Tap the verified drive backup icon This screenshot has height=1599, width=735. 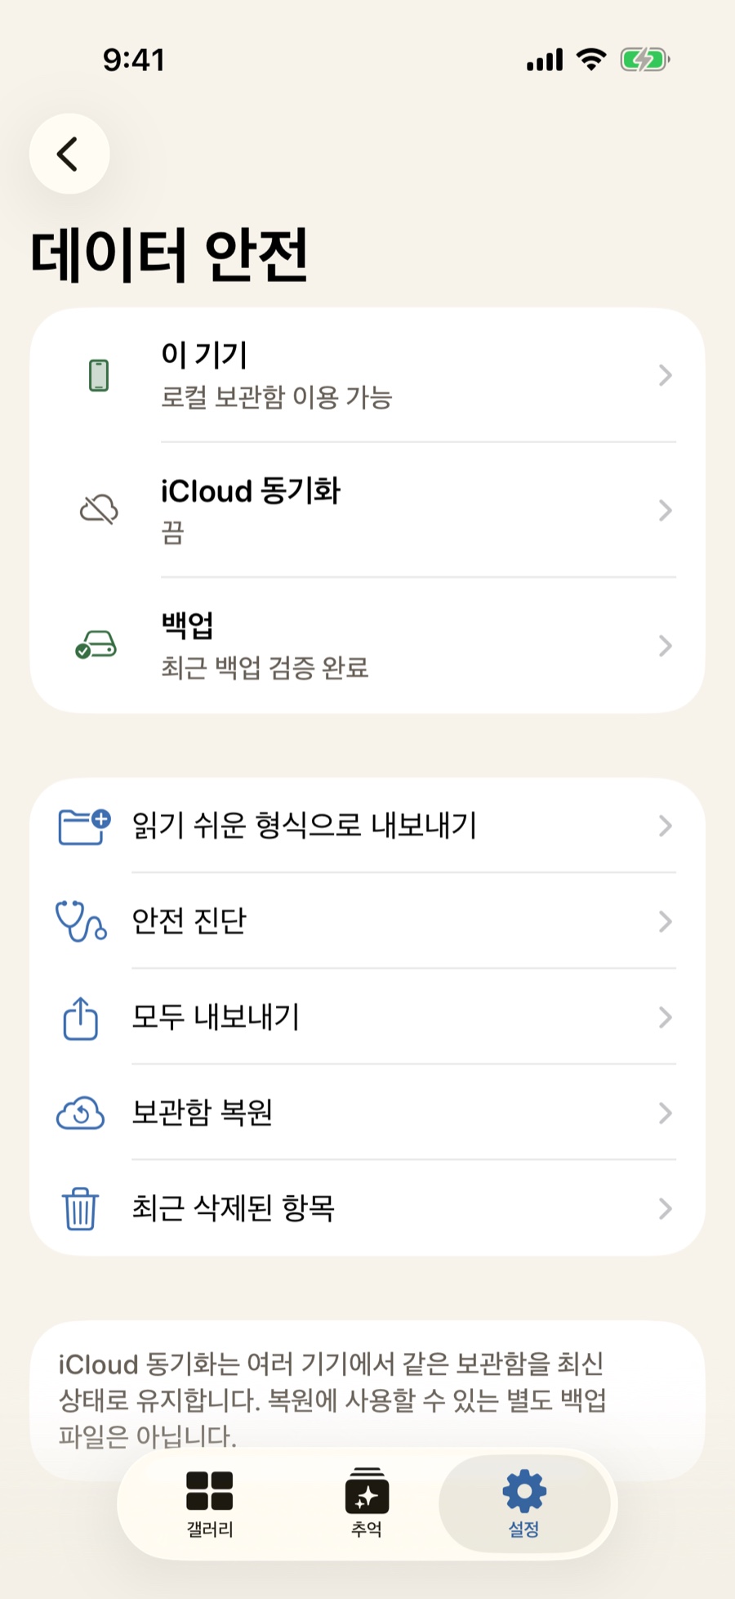click(96, 645)
